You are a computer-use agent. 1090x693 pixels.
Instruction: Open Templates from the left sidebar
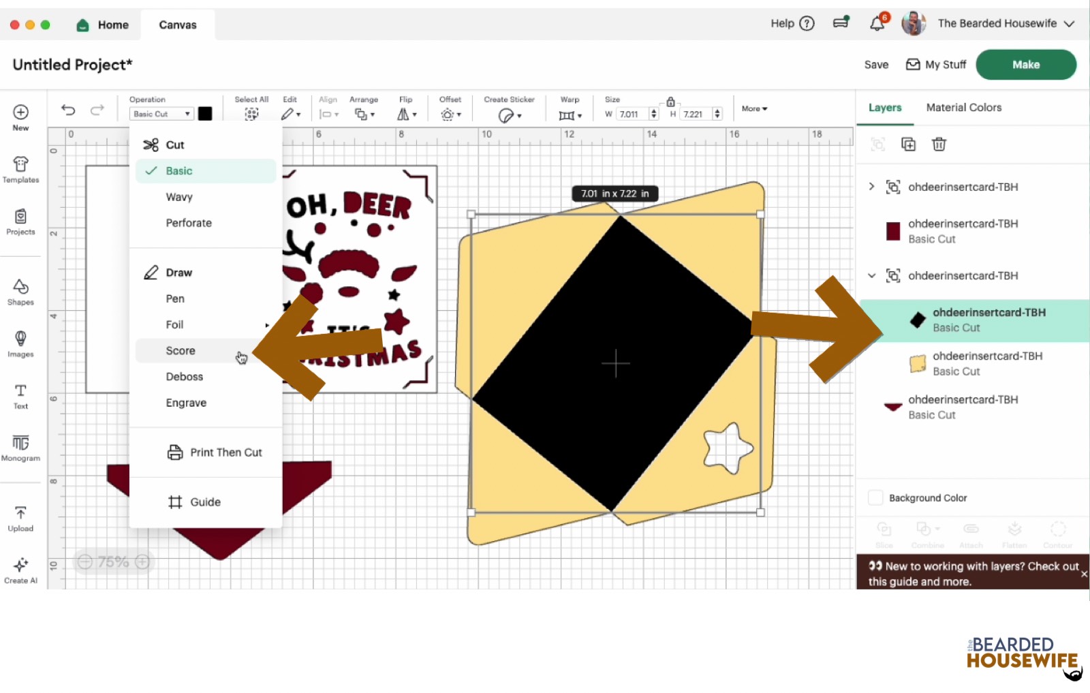pyautogui.click(x=20, y=170)
